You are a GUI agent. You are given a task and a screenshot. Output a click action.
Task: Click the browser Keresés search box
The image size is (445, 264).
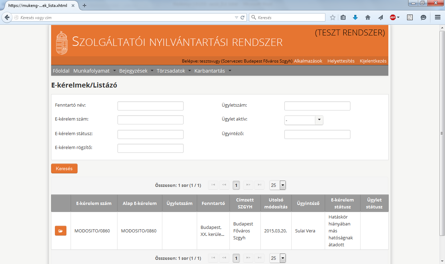287,17
